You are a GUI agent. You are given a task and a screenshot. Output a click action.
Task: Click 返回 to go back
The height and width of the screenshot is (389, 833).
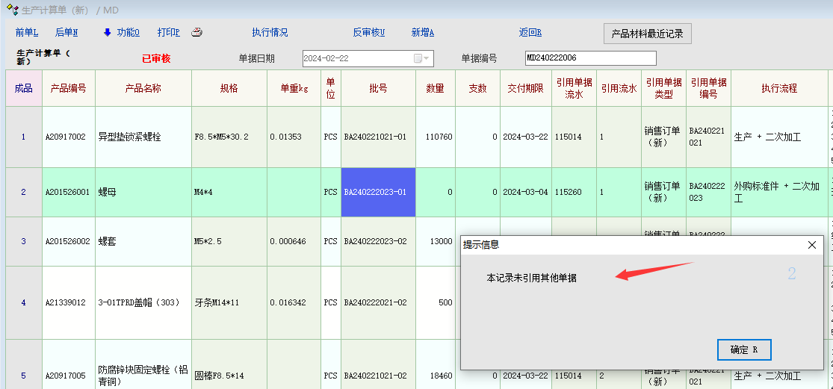click(x=530, y=33)
